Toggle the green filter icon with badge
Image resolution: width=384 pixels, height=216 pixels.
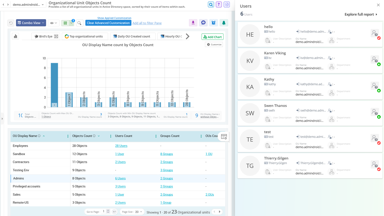(x=65, y=22)
